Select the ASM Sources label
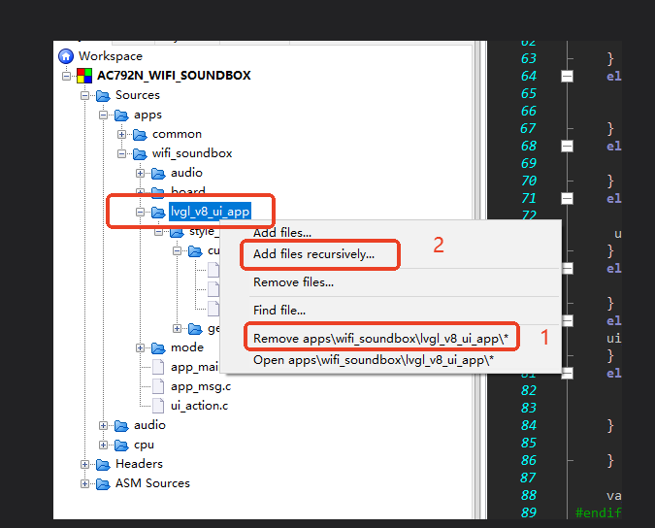The width and height of the screenshot is (655, 528). [x=152, y=483]
